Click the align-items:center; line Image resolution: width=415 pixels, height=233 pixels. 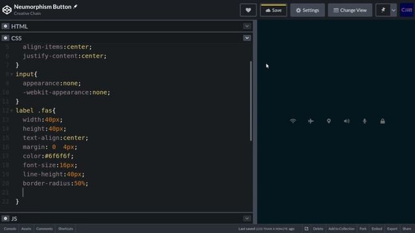click(x=57, y=47)
